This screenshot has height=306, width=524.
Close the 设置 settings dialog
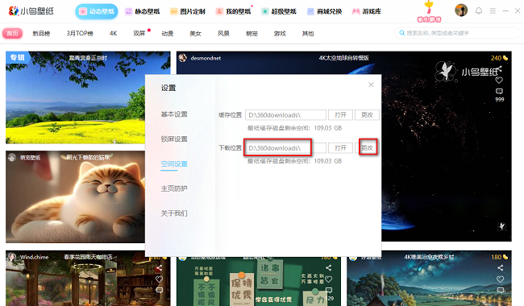pos(371,85)
